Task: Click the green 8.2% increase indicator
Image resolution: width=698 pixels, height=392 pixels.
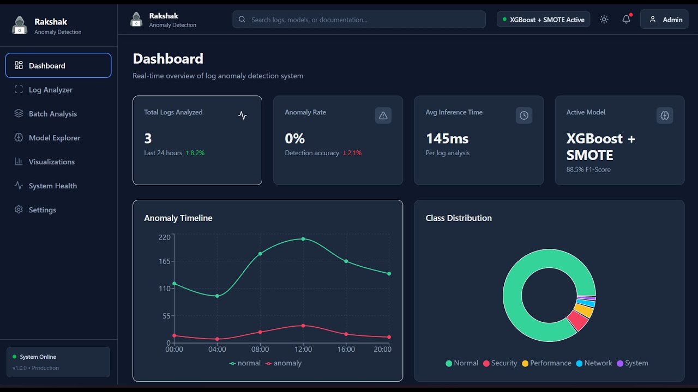Action: click(195, 153)
